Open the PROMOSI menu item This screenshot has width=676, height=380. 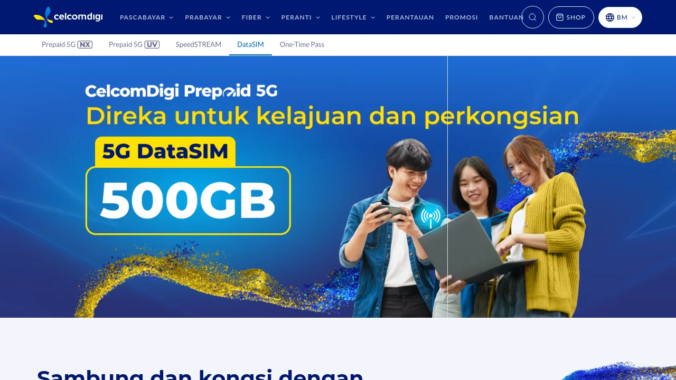(x=462, y=17)
